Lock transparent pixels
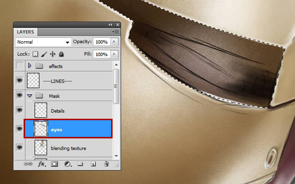The width and height of the screenshot is (295, 184). (35, 54)
